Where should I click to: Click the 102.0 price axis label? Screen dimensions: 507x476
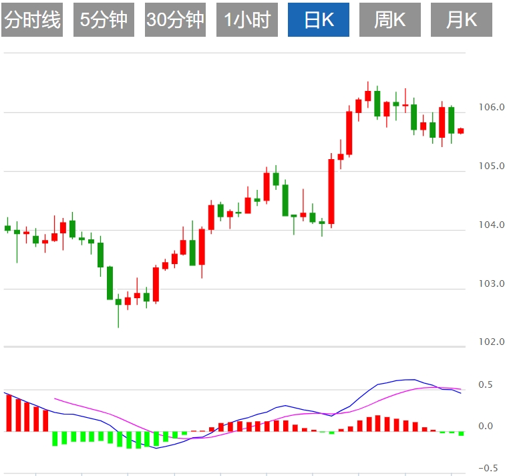coord(492,342)
